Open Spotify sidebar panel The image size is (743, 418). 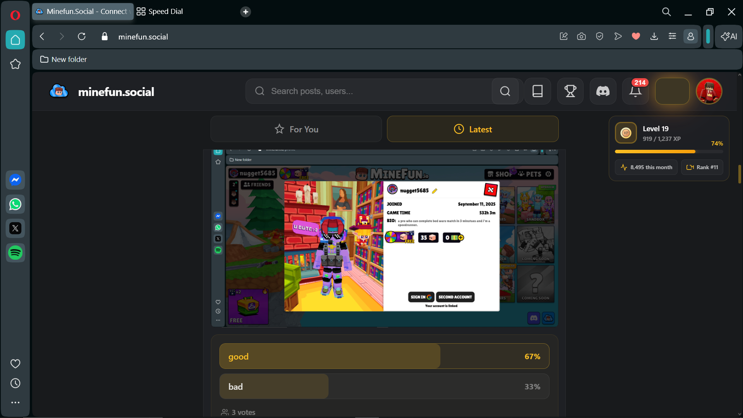point(15,253)
